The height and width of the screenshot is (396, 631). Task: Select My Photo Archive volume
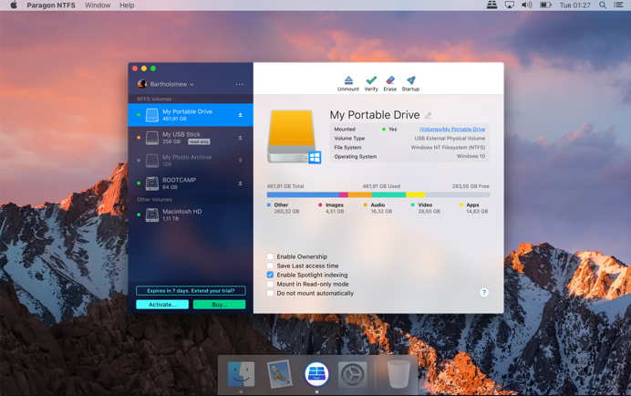tap(191, 161)
